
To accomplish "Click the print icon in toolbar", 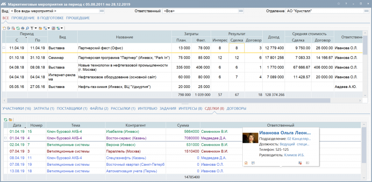I will tap(22, 28).
